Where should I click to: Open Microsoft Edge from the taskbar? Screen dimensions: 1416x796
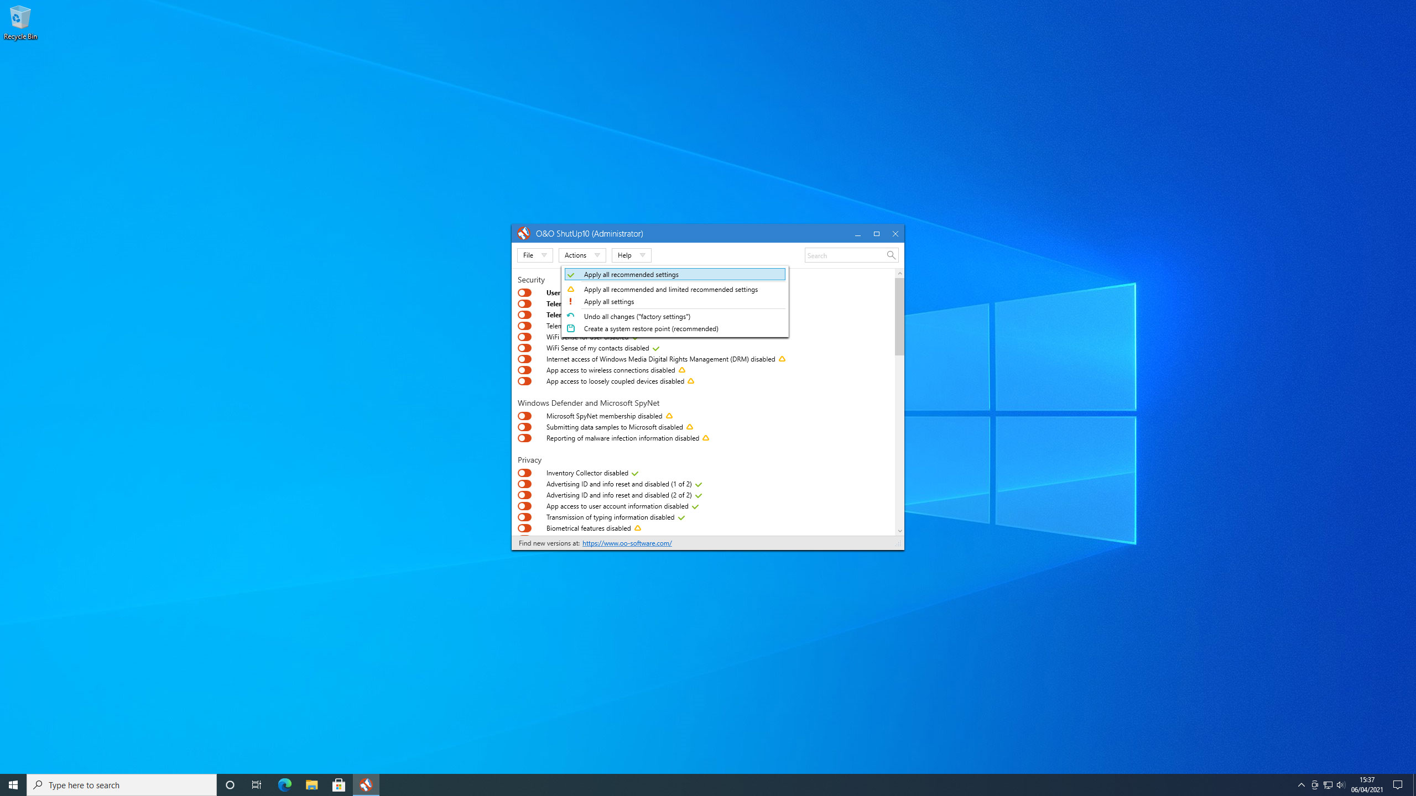click(x=284, y=785)
